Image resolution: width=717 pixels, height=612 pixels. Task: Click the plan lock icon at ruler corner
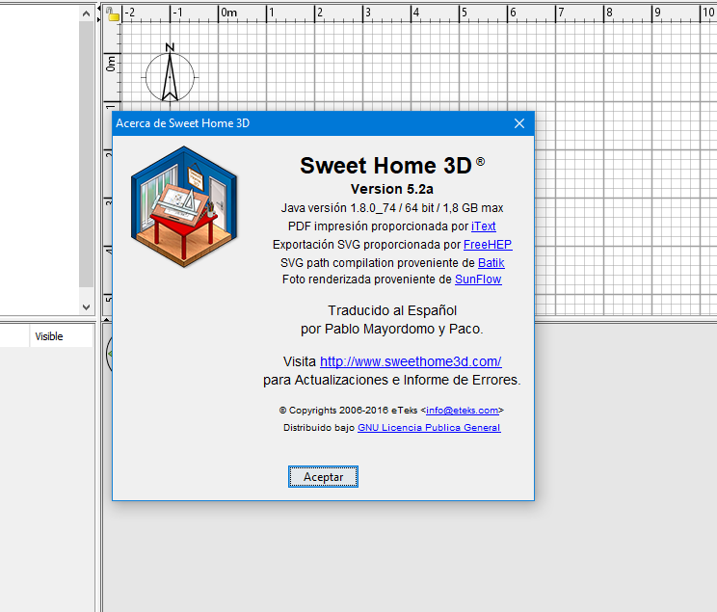[x=113, y=14]
